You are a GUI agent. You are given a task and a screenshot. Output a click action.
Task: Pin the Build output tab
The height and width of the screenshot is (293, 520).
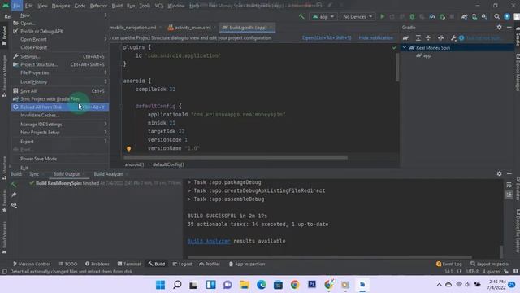14,195
